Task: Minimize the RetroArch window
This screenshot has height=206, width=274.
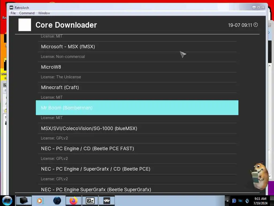Action: click(x=254, y=8)
